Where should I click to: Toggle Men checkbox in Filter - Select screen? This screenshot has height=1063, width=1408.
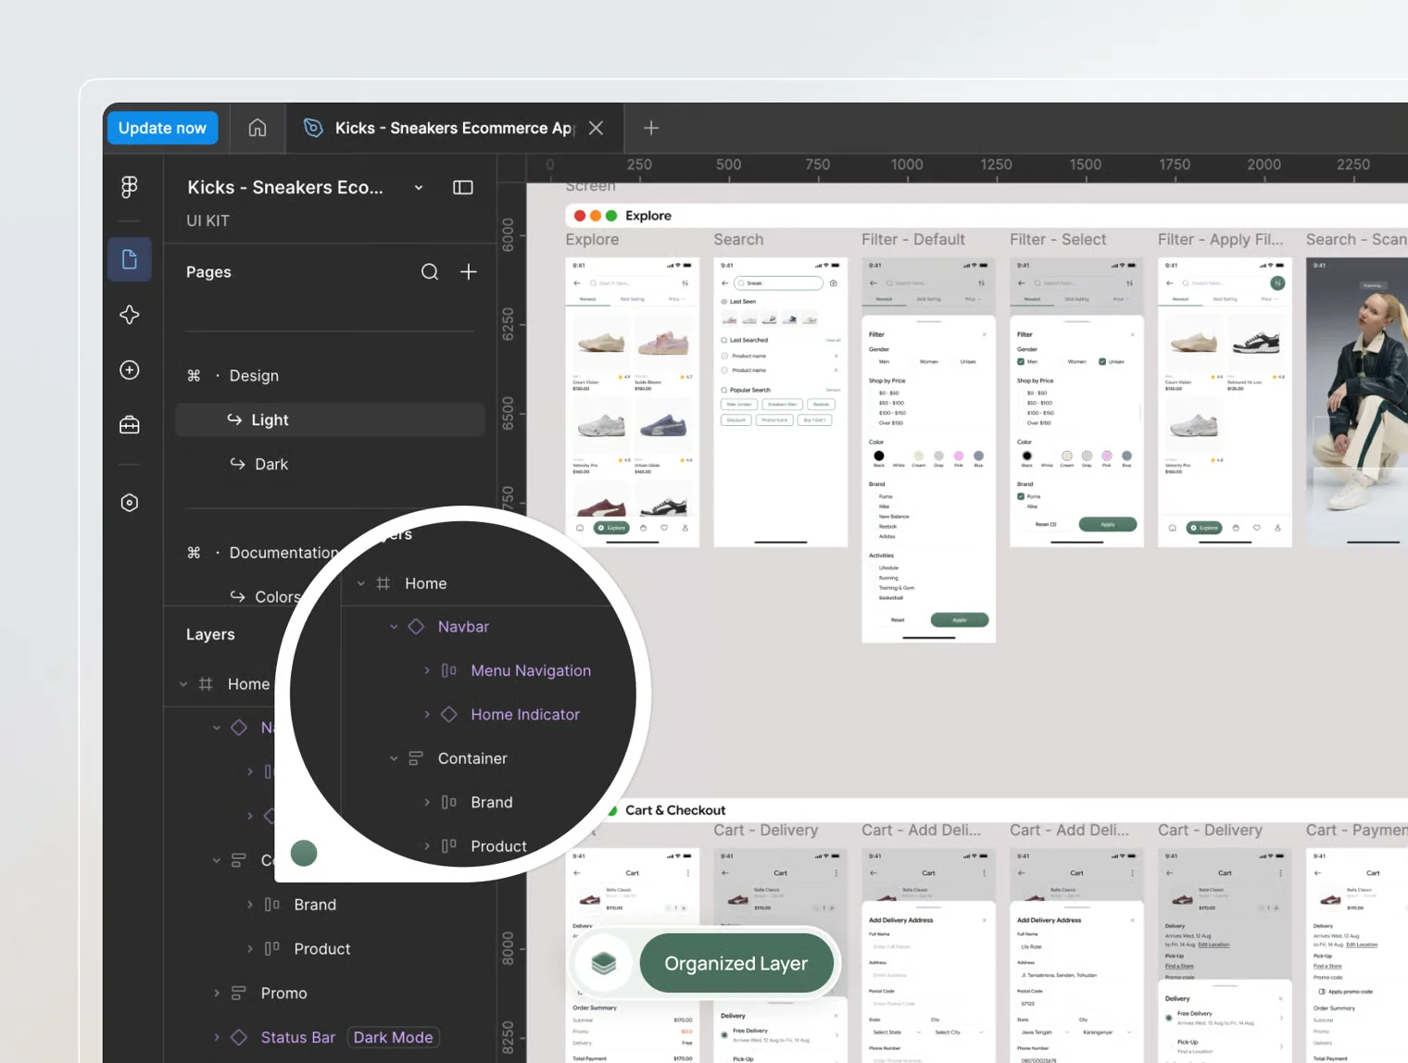point(1021,361)
